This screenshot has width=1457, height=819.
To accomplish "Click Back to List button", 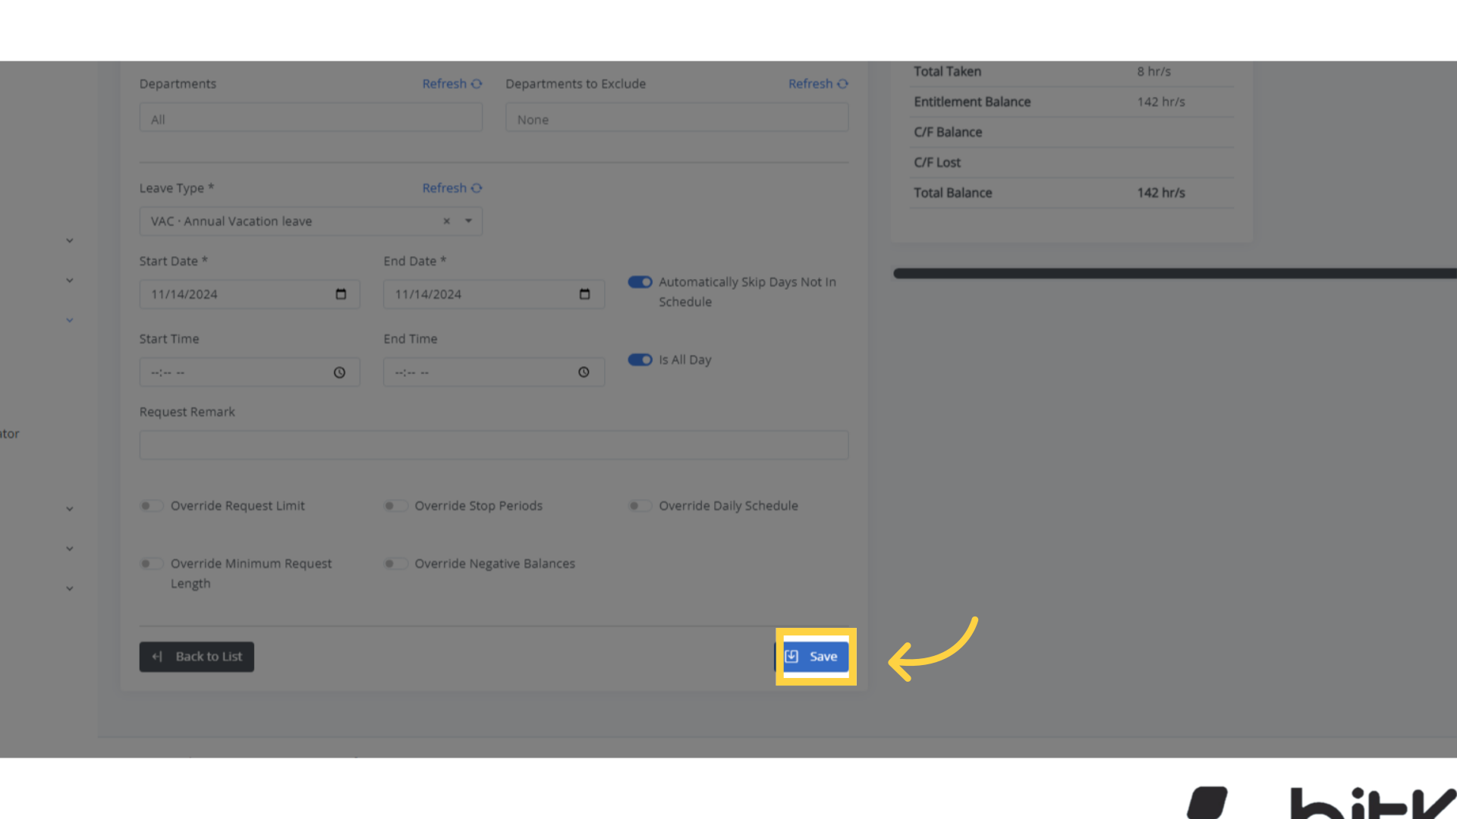I will pyautogui.click(x=197, y=657).
